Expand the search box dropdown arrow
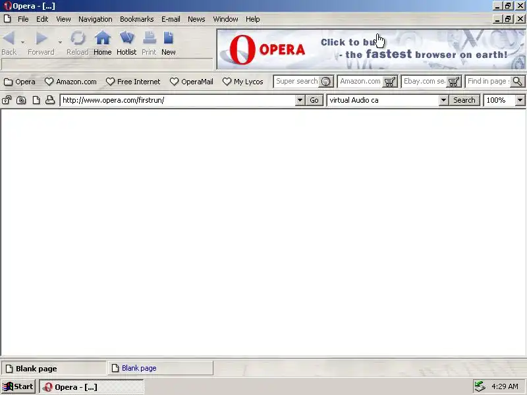The height and width of the screenshot is (395, 527). [443, 100]
